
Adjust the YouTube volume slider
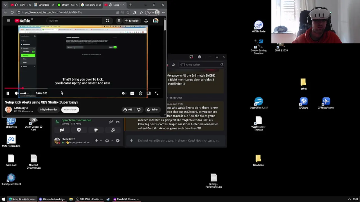point(24,93)
